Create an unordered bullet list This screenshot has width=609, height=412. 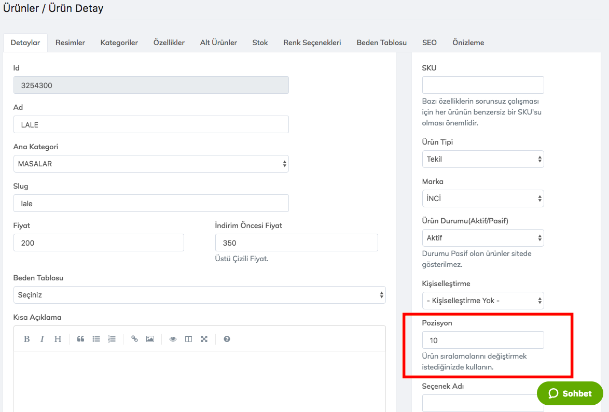(x=96, y=339)
